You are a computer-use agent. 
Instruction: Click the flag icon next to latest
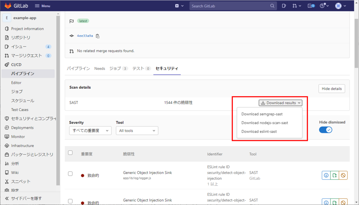coord(72,21)
